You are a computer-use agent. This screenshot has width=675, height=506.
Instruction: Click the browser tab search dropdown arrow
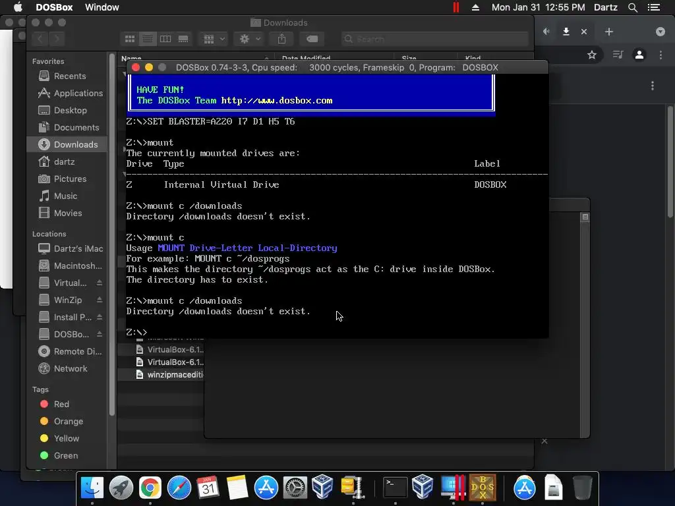click(x=660, y=32)
